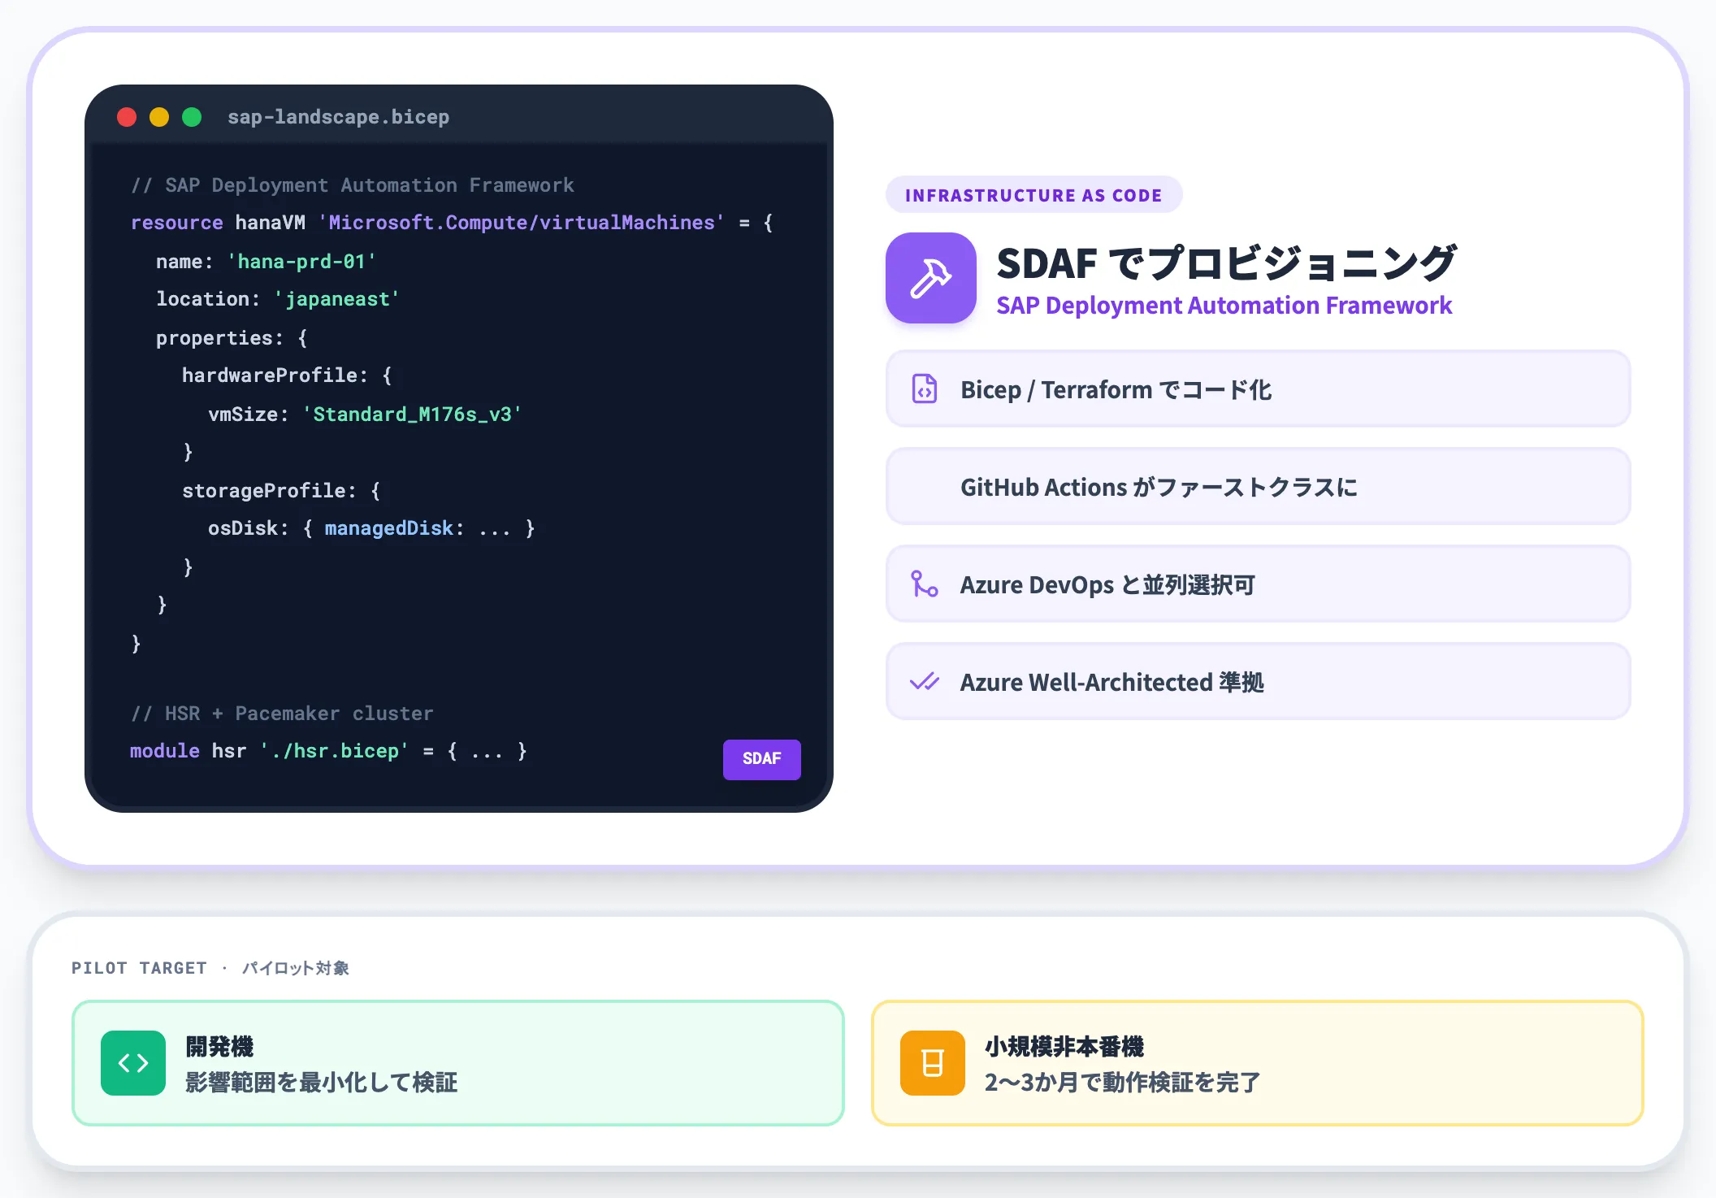The width and height of the screenshot is (1716, 1198).
Task: Click the green code brackets icon in 開発機 card
Action: [x=133, y=1063]
